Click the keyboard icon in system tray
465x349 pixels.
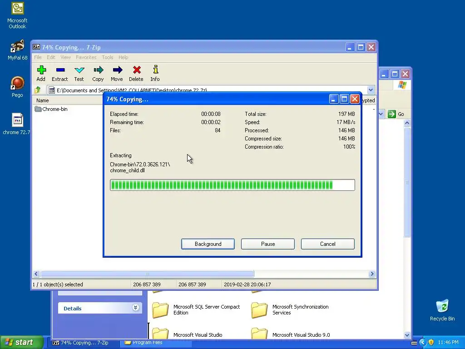[x=414, y=343]
